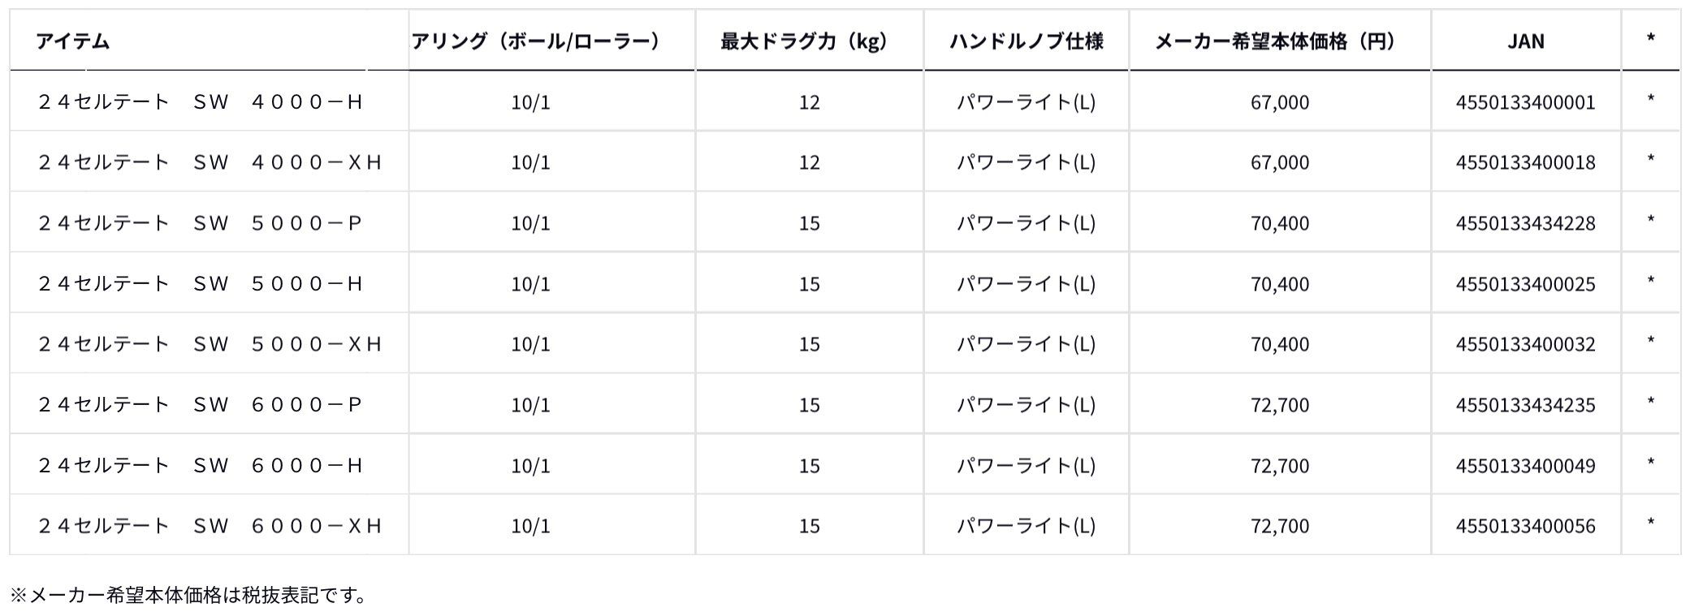Select the 24セルテート SW 4000-H item
This screenshot has height=616, width=1690.
[200, 102]
